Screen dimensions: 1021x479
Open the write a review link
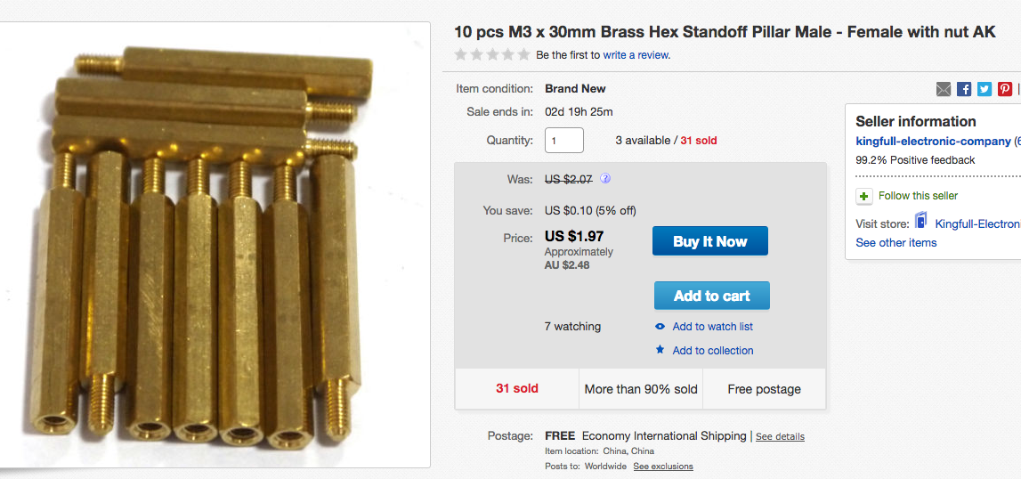(636, 55)
